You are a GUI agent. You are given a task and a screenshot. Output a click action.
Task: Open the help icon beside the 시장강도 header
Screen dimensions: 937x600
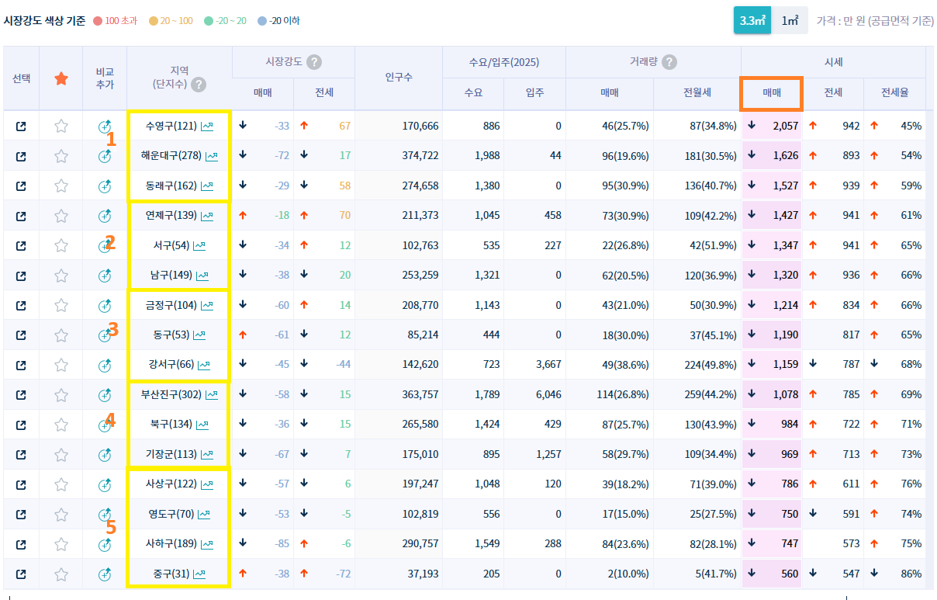point(313,61)
